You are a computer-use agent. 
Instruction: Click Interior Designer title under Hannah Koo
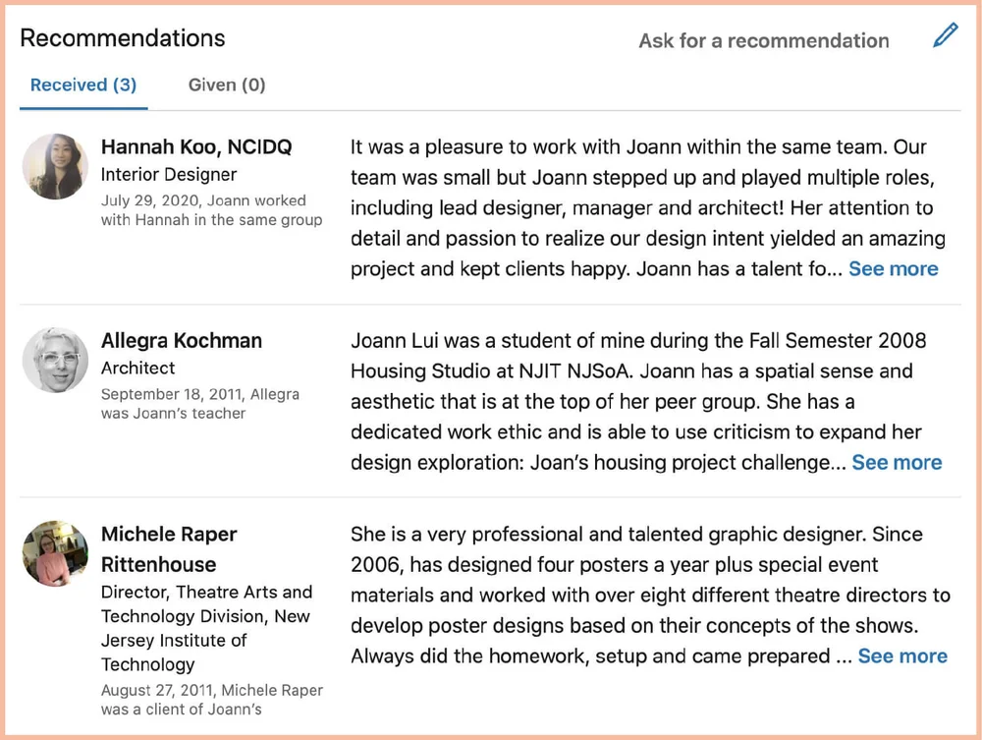[169, 174]
